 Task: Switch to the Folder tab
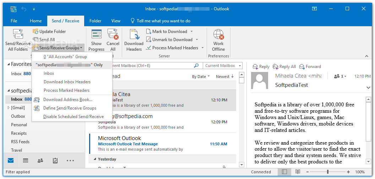[96, 21]
